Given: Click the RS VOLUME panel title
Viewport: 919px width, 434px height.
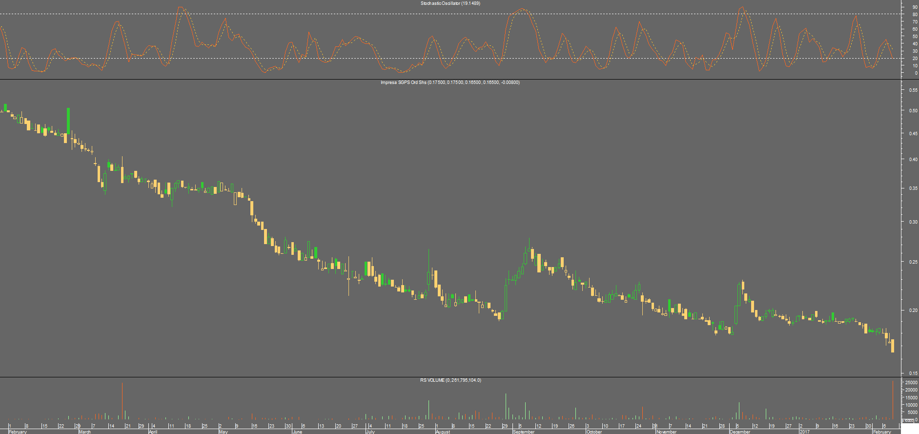Looking at the screenshot, I should (x=450, y=380).
